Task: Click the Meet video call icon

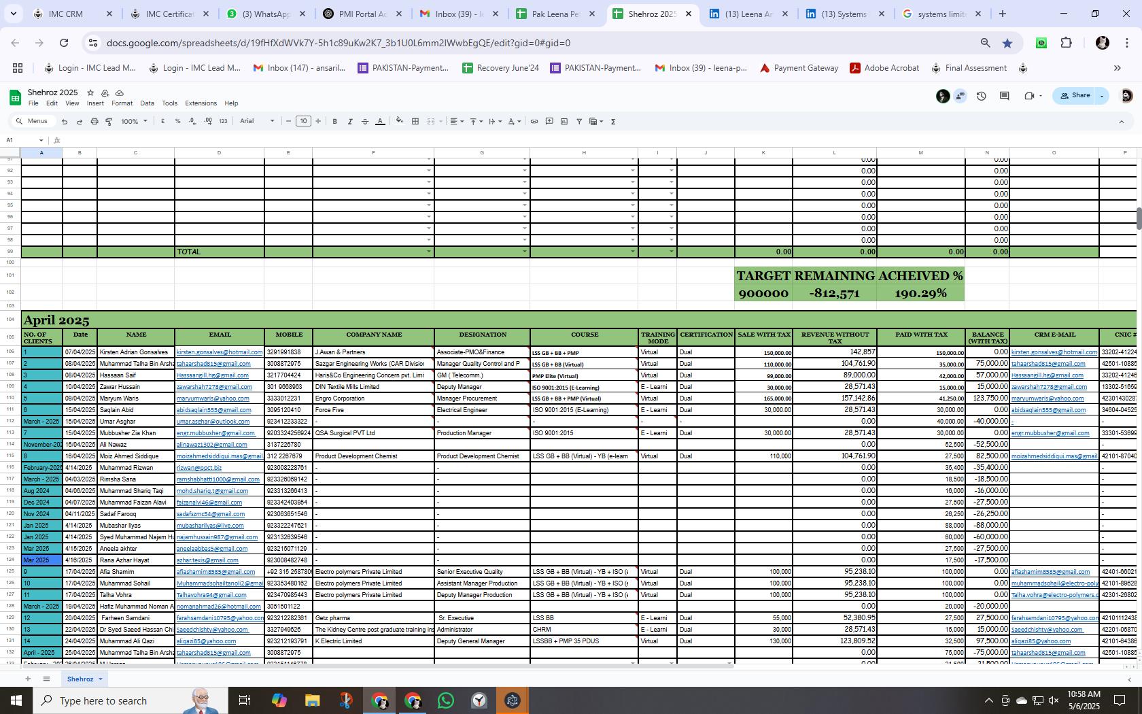Action: click(1029, 96)
